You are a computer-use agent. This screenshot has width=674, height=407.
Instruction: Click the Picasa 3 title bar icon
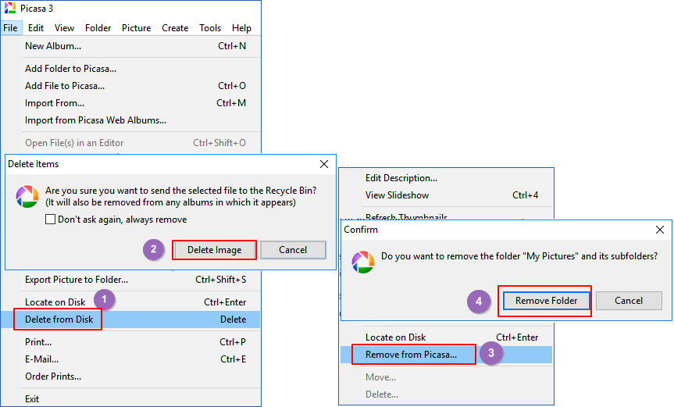(9, 8)
